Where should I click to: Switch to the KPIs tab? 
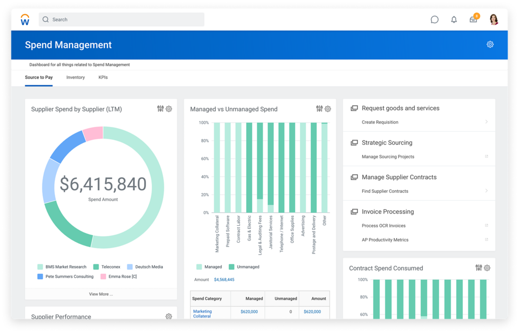(103, 77)
